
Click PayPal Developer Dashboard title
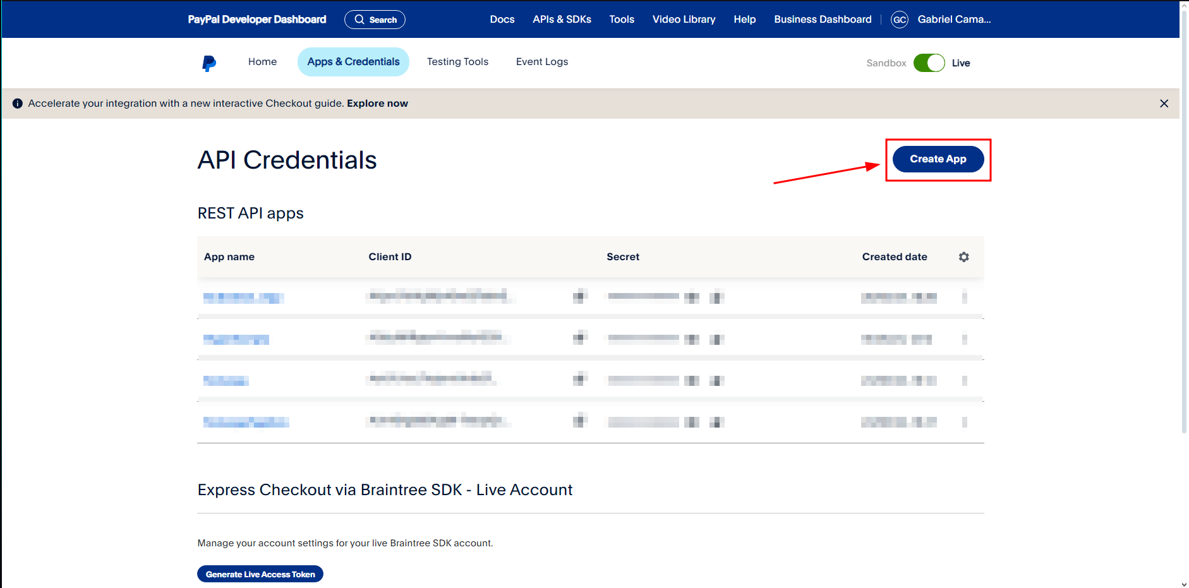pos(257,20)
